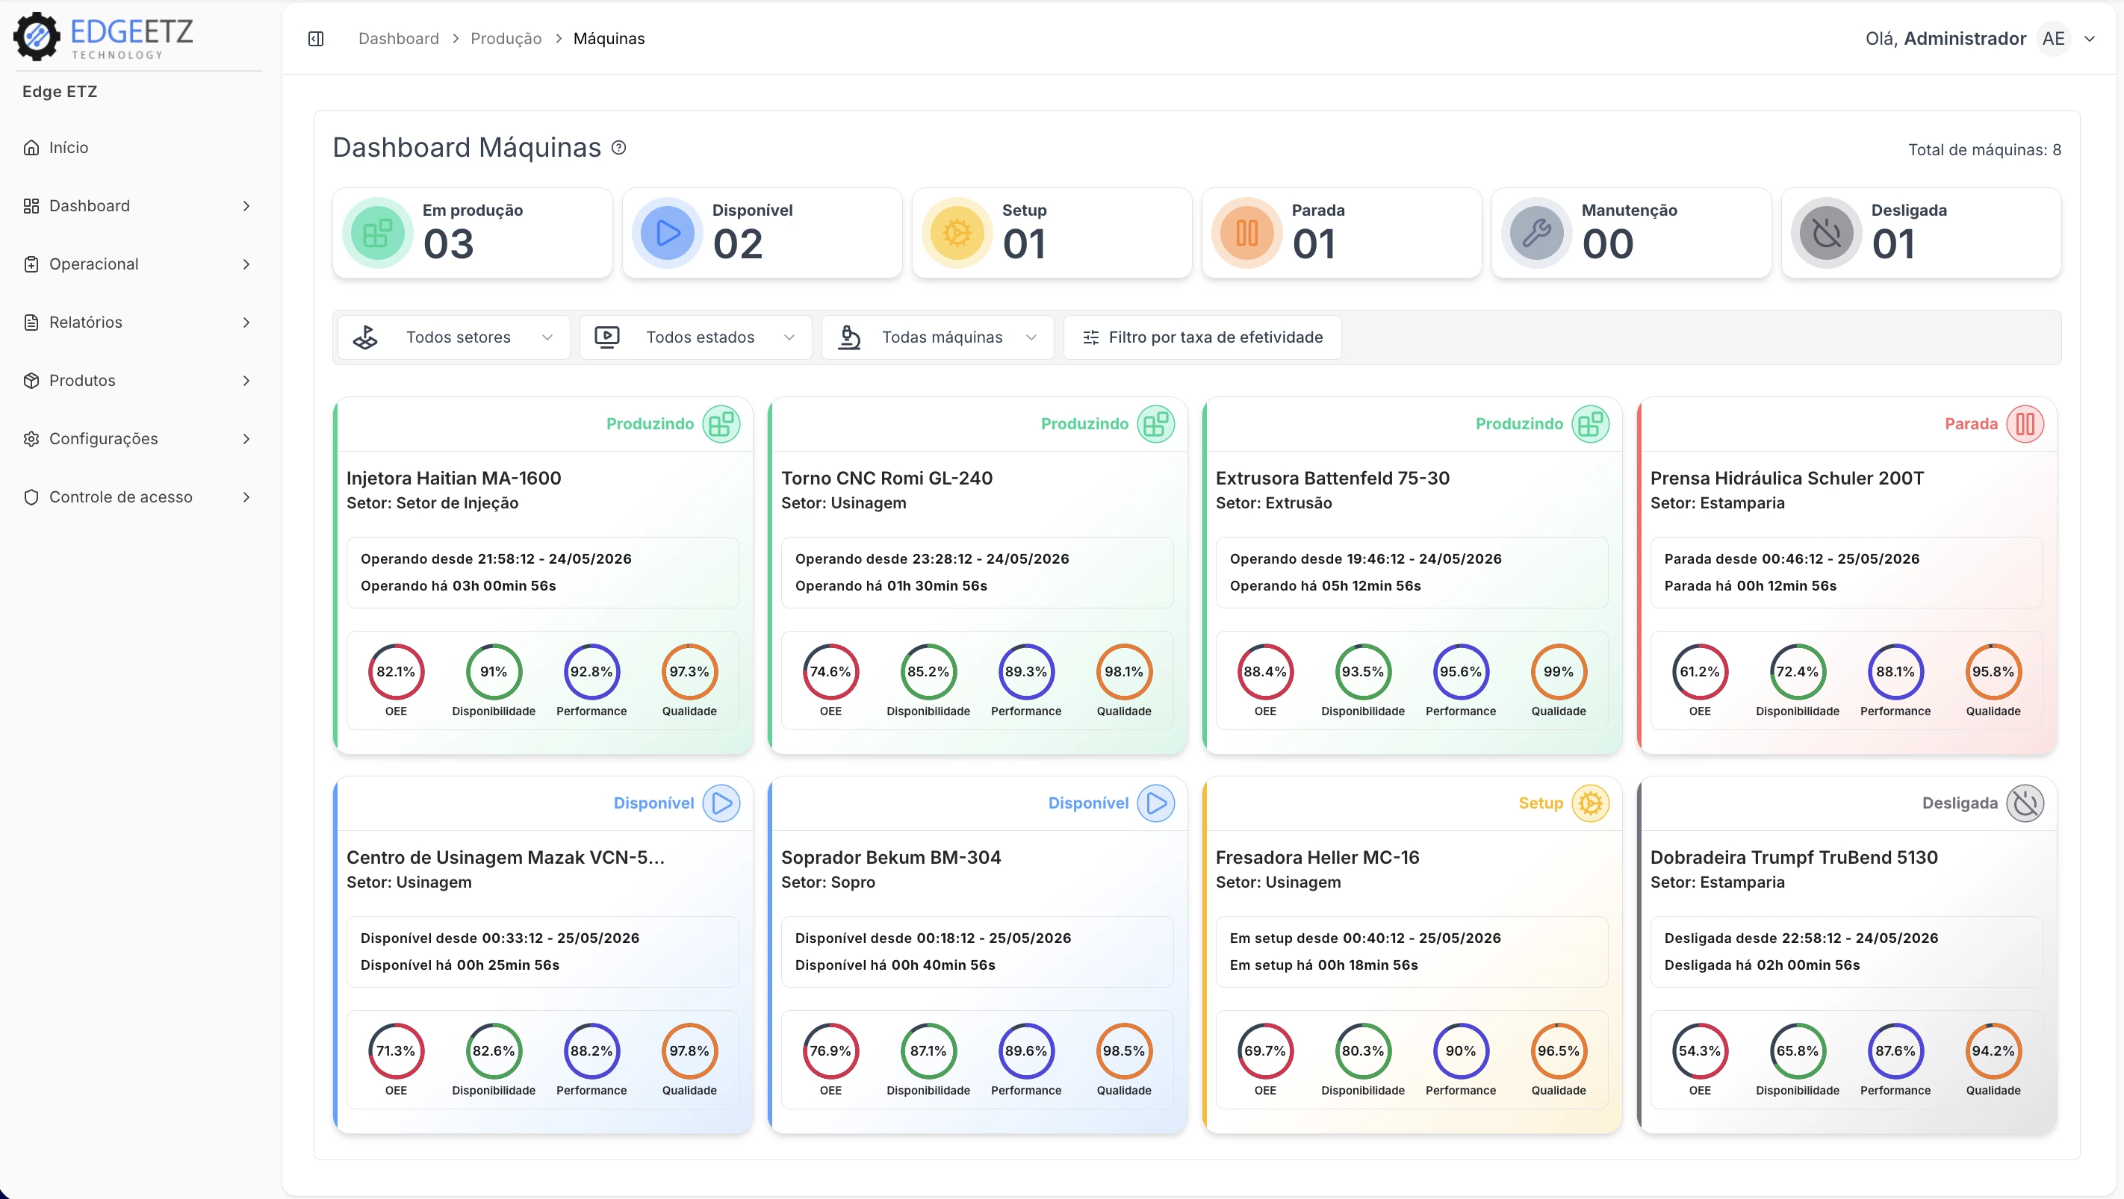Click Produzindo icon on Extrusora Battenfeld card
The height and width of the screenshot is (1199, 2124).
pyautogui.click(x=1591, y=424)
